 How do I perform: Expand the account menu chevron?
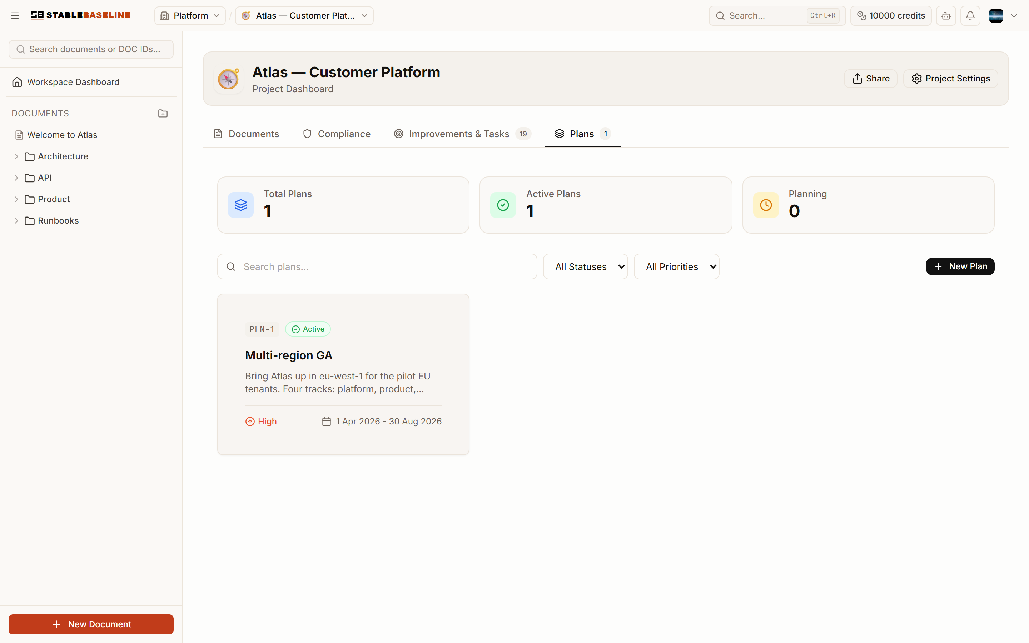(1014, 16)
